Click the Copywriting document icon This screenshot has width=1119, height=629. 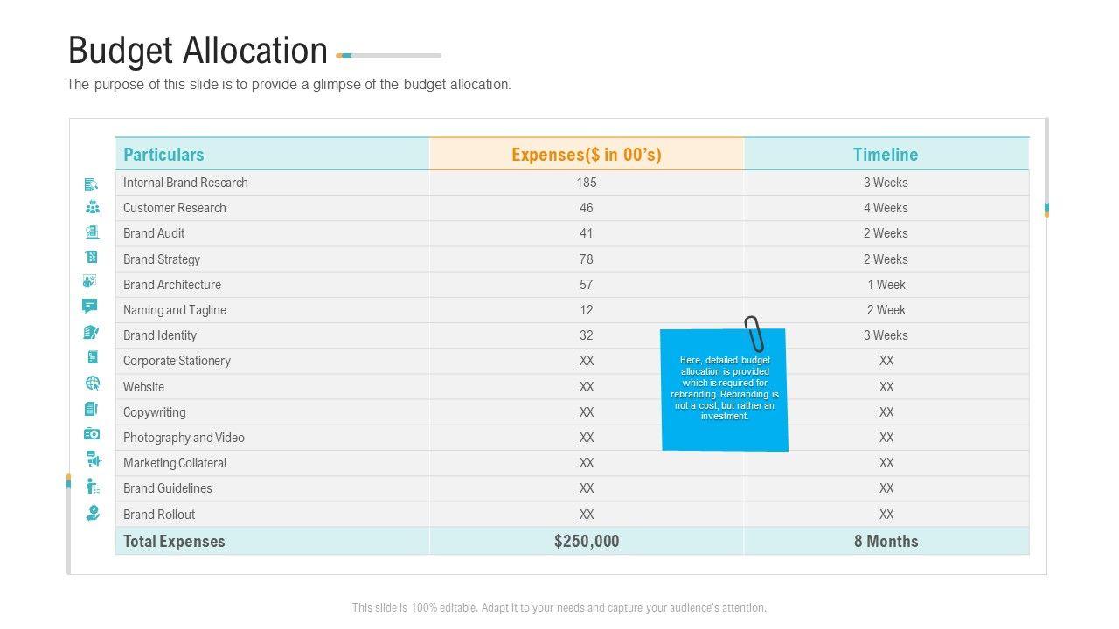pos(91,409)
